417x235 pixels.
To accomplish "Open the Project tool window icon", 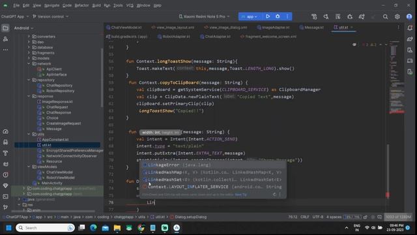I will click(5, 28).
